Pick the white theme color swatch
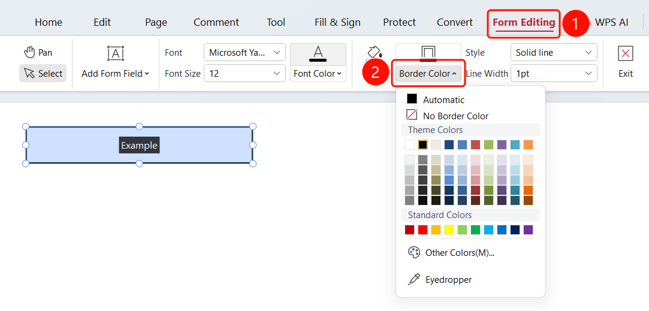Viewport: 649px width, 311px height. (x=409, y=144)
